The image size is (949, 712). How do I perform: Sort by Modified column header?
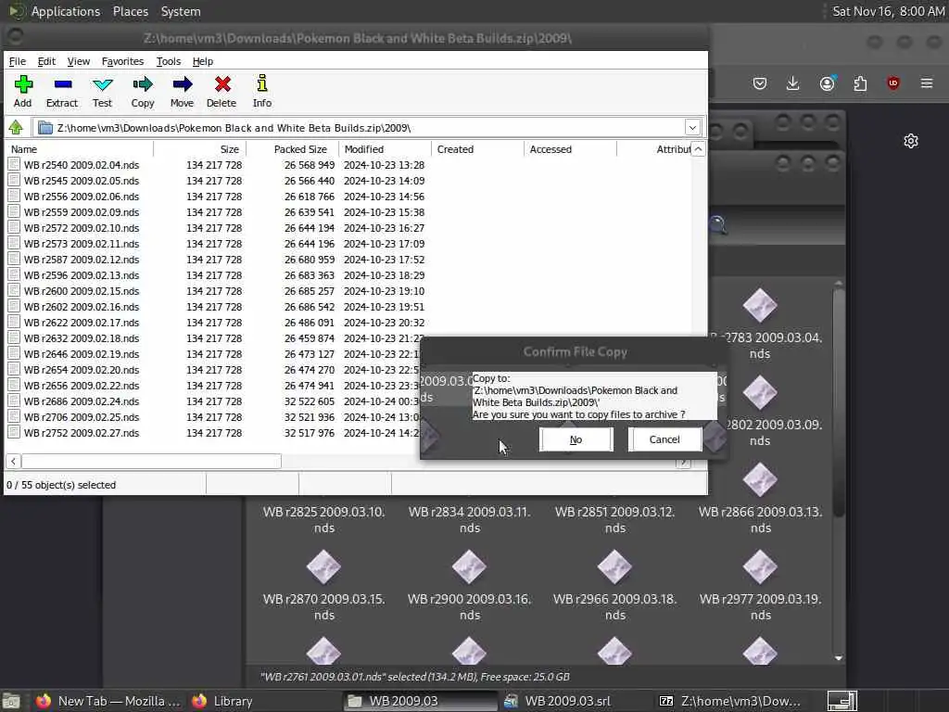click(x=385, y=149)
